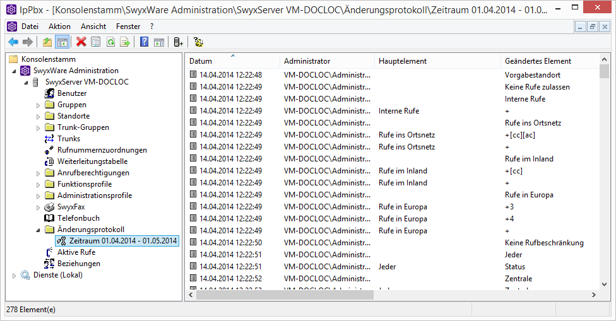Click the Geändertes Element column header

[x=538, y=61]
